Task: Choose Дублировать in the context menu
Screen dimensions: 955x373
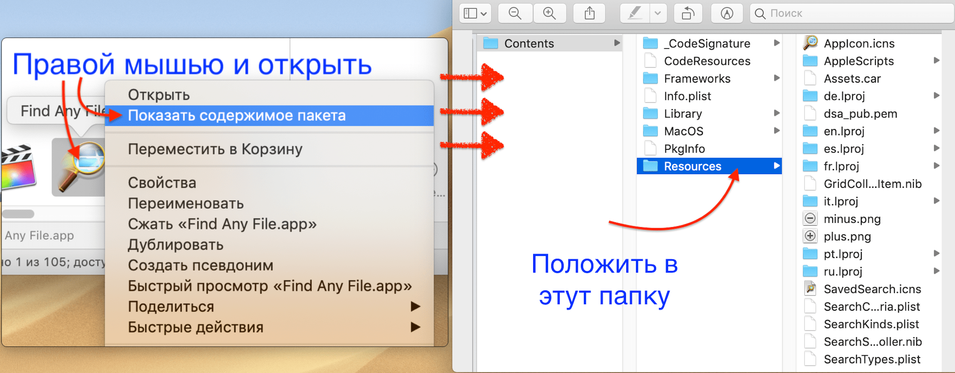Action: point(269,245)
